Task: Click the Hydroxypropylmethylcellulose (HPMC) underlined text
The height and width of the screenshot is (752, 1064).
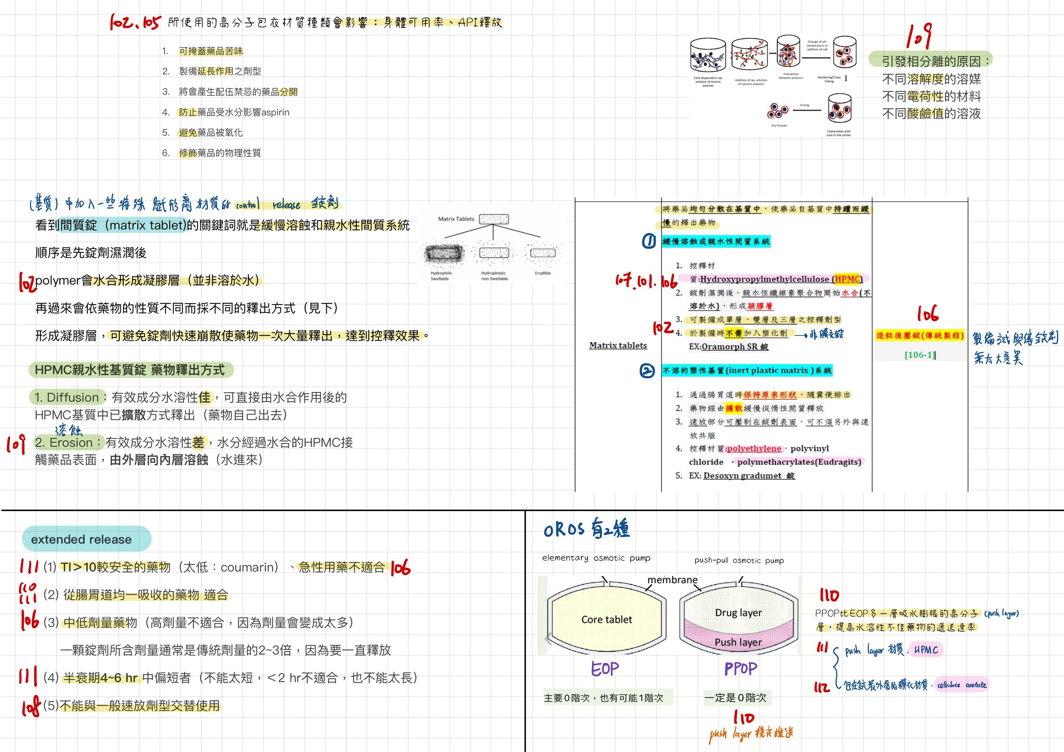Action: tap(781, 279)
